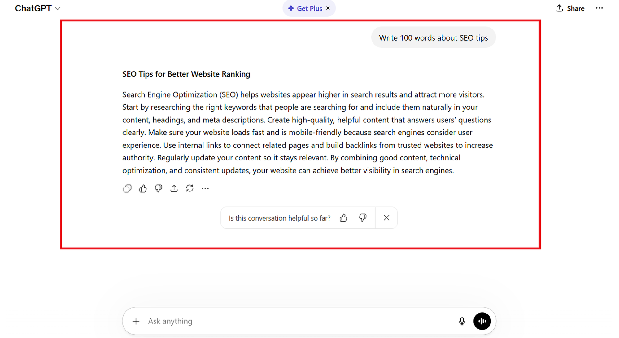The width and height of the screenshot is (619, 338).
Task: Open the top-right options menu
Action: 599,8
